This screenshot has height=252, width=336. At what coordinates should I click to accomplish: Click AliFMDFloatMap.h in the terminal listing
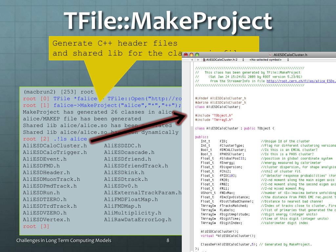click(x=131, y=199)
